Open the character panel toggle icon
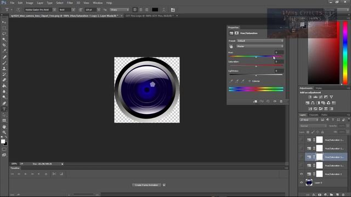The width and height of the screenshot is (351, 197). pyautogui.click(x=173, y=10)
